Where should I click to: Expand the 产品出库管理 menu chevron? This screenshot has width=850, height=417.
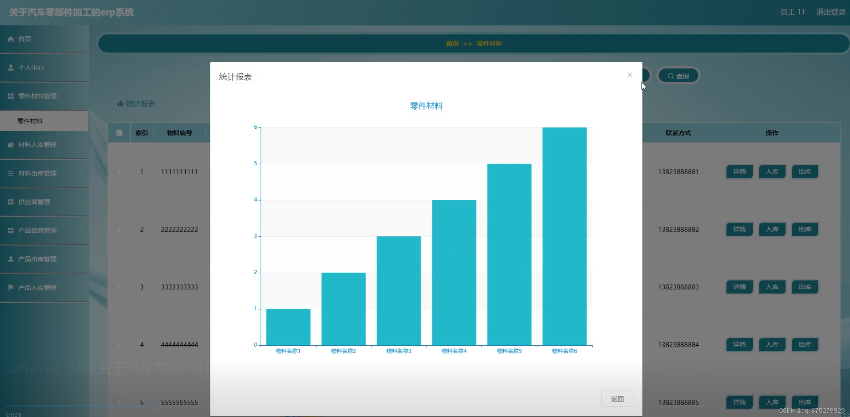point(80,259)
